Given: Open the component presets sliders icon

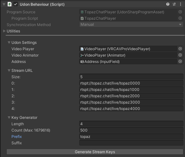Looking at the screenshot, I should pyautogui.click(x=174, y=4).
